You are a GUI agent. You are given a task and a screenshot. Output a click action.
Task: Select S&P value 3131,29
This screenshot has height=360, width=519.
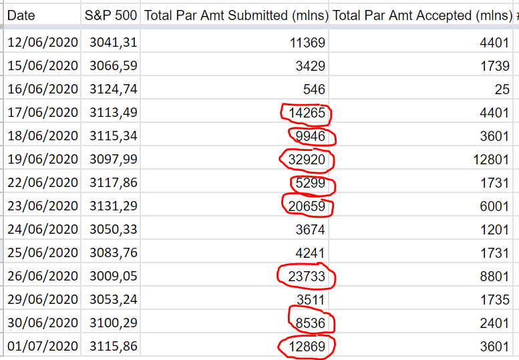(111, 206)
